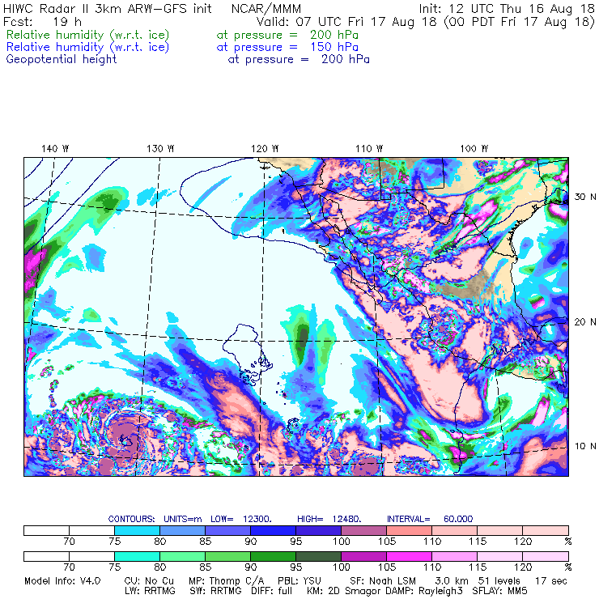
Task: Click the salmon 105–110% swatch in blue-scale bar
Action: click(x=409, y=530)
